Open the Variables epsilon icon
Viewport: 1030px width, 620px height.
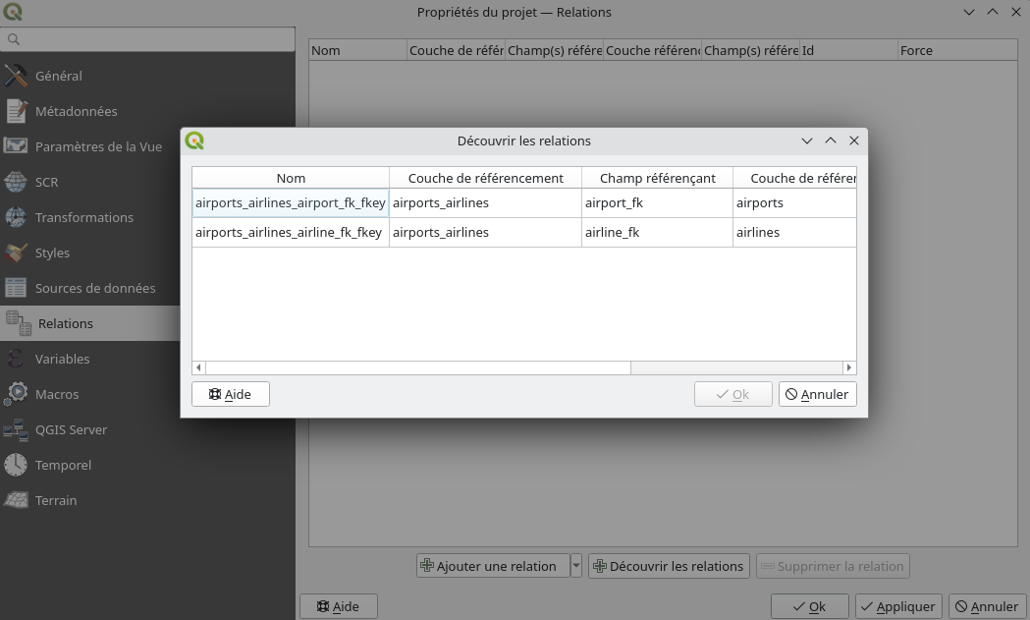click(16, 359)
